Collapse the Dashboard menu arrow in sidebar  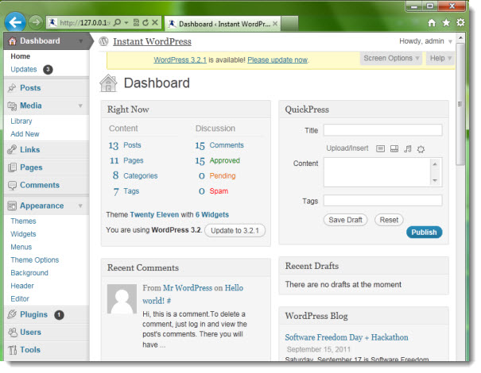click(x=80, y=41)
